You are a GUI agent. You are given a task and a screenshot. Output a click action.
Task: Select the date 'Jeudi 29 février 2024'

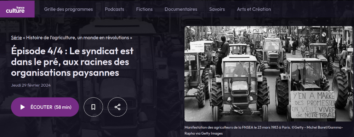point(31,85)
